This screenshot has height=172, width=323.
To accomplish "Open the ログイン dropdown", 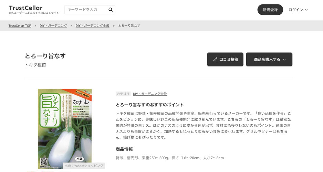I will tap(298, 10).
